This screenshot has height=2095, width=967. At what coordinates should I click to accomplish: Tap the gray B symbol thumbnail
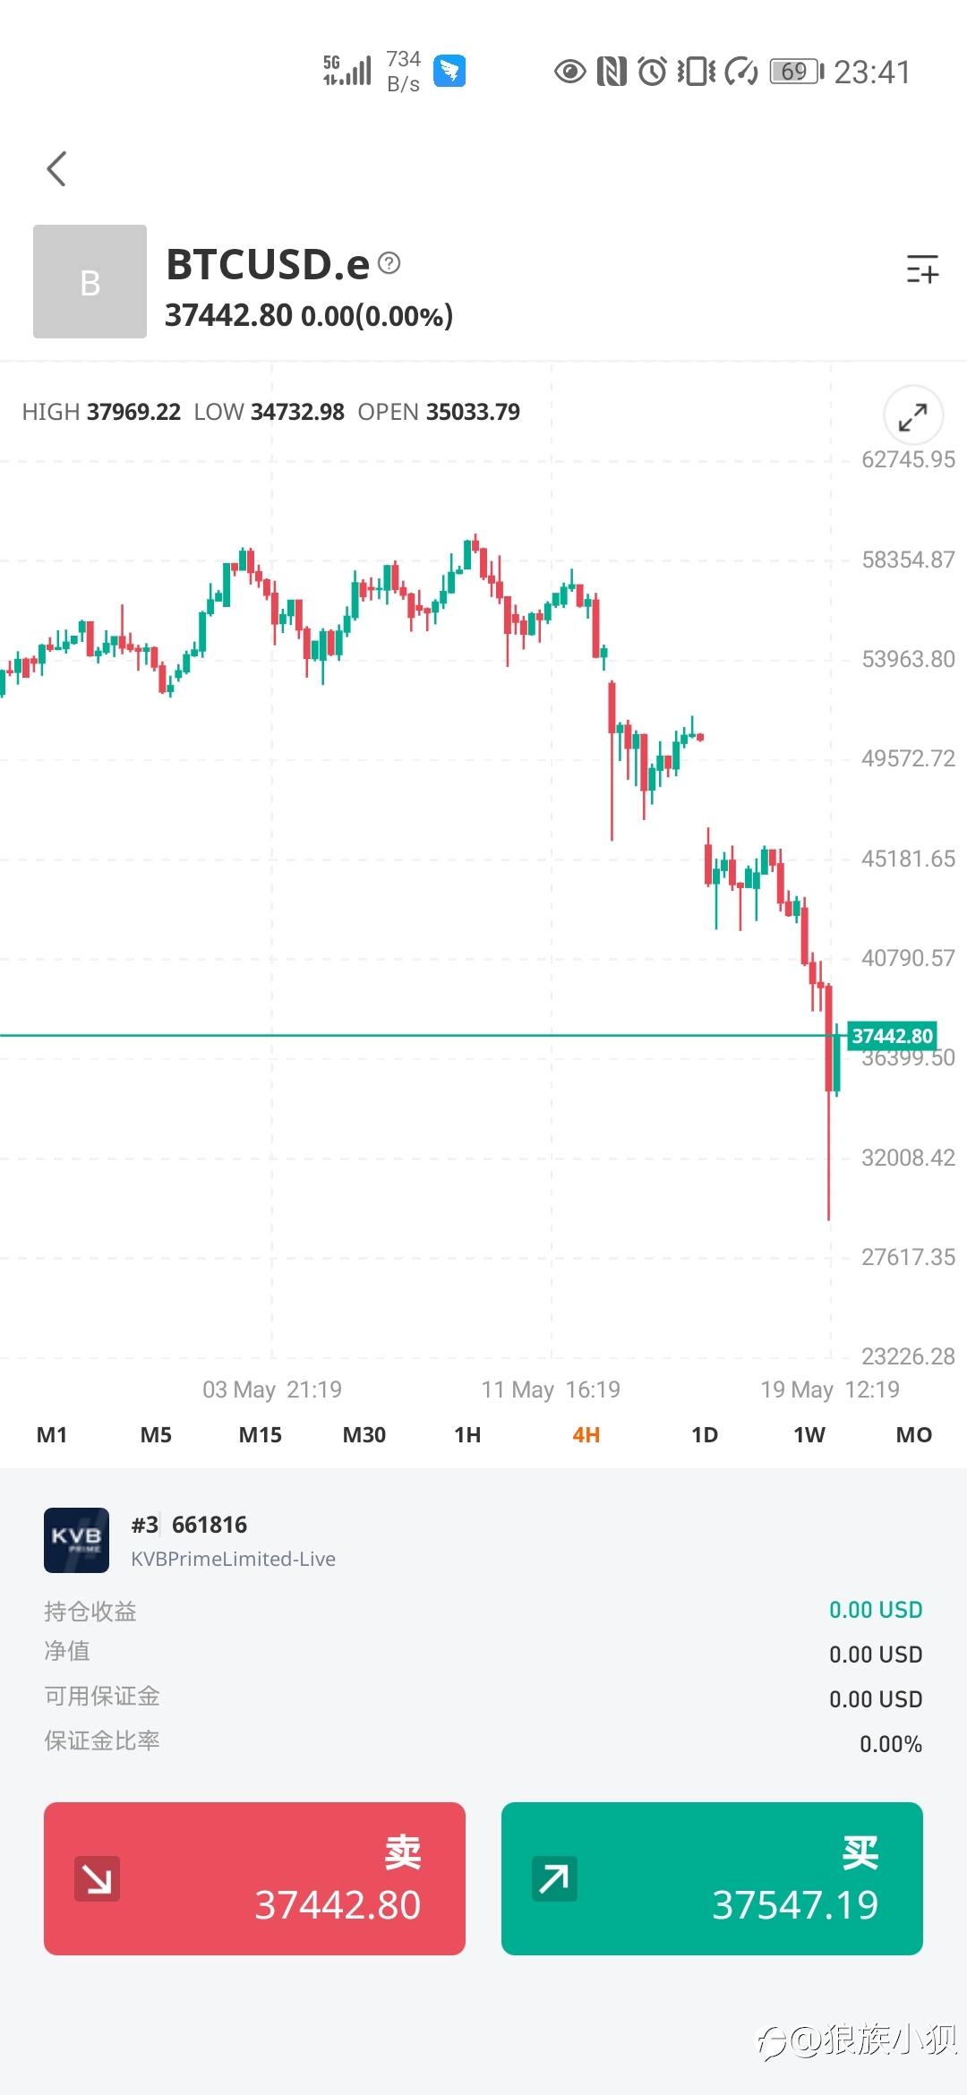[90, 282]
